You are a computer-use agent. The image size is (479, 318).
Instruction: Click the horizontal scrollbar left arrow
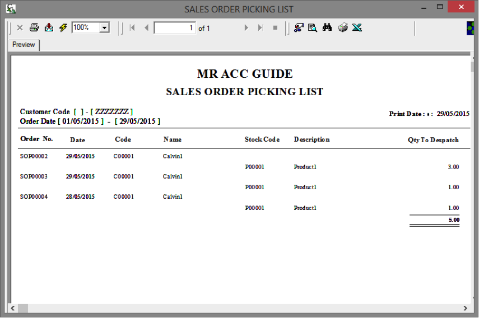click(x=12, y=308)
